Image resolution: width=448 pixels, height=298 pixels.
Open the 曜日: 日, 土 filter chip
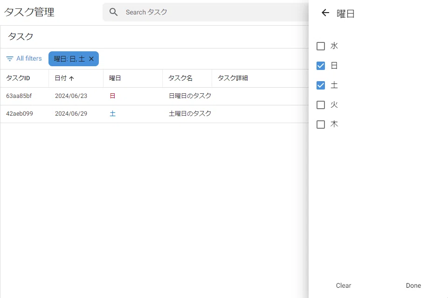pos(69,59)
